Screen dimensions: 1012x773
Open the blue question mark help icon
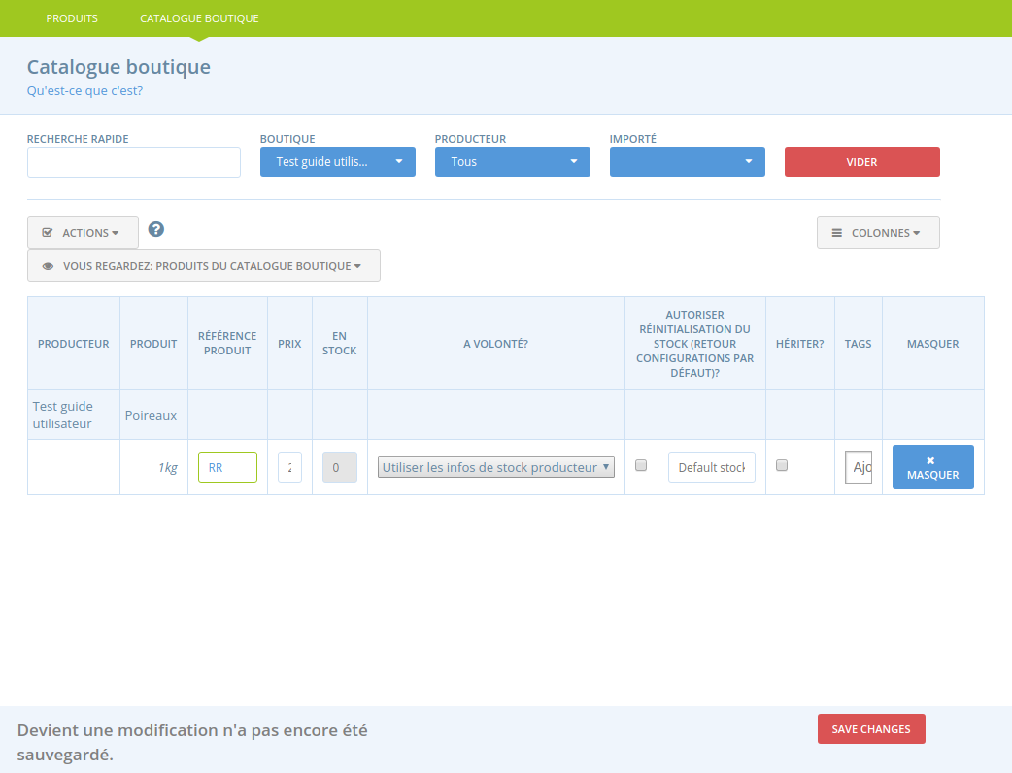tap(156, 229)
